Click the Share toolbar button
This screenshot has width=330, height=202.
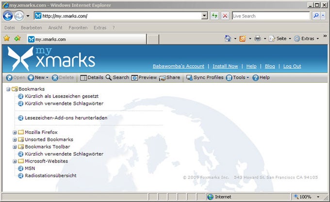[169, 77]
